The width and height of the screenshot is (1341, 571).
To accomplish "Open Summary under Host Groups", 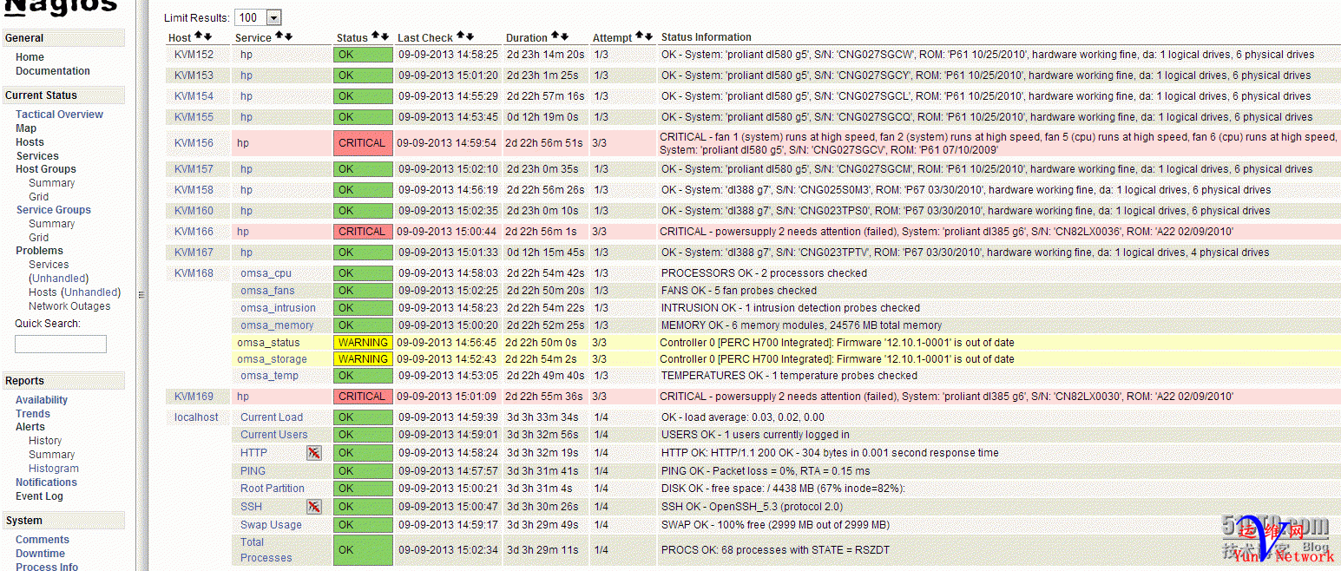I will point(52,183).
